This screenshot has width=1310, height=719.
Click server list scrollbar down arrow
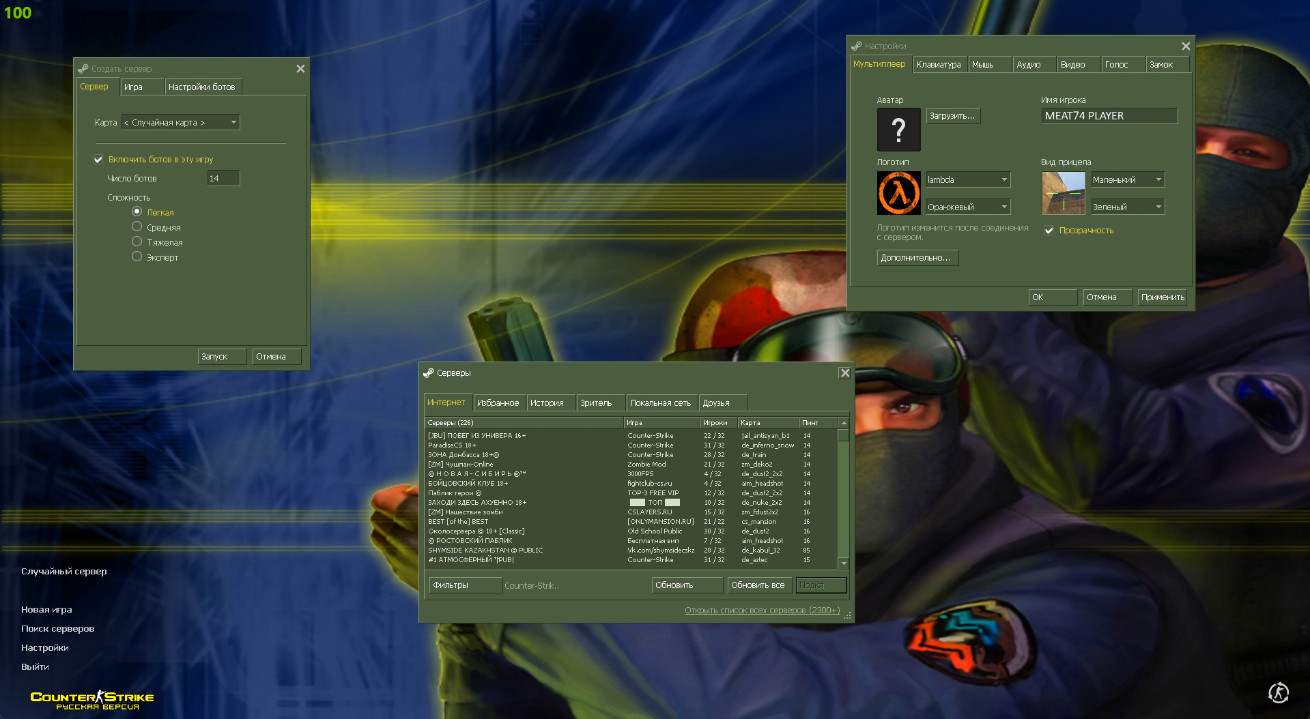844,563
